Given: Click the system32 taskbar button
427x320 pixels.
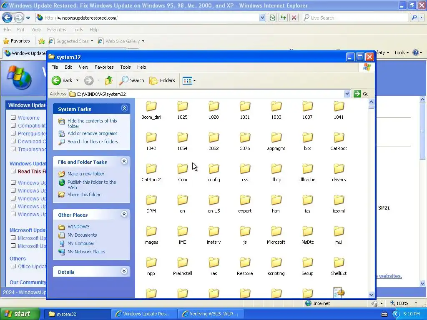Looking at the screenshot, I should (77, 314).
